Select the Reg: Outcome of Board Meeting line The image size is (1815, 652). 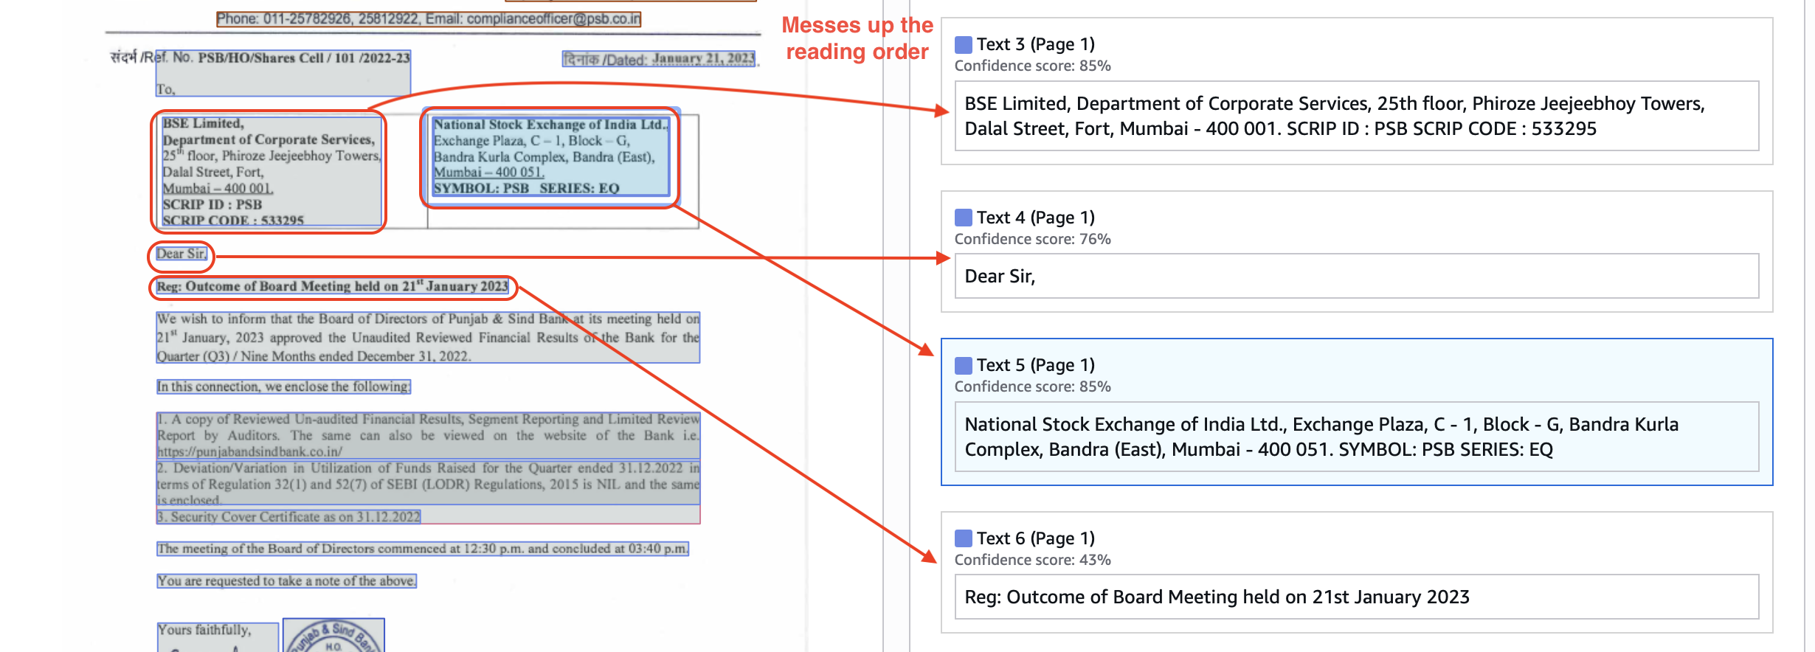pyautogui.click(x=332, y=287)
